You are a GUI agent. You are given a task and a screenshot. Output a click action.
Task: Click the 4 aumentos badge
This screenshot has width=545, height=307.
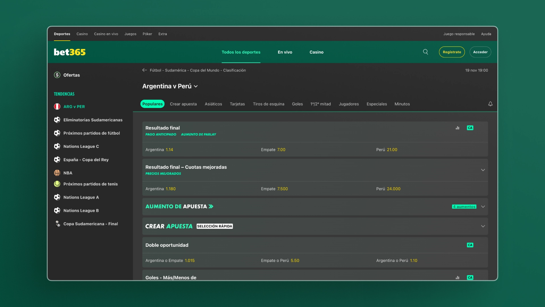coord(464,207)
